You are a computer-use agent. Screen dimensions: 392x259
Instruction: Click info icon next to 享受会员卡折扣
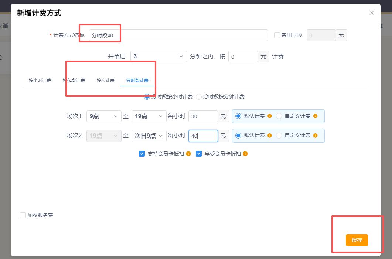[x=245, y=154]
